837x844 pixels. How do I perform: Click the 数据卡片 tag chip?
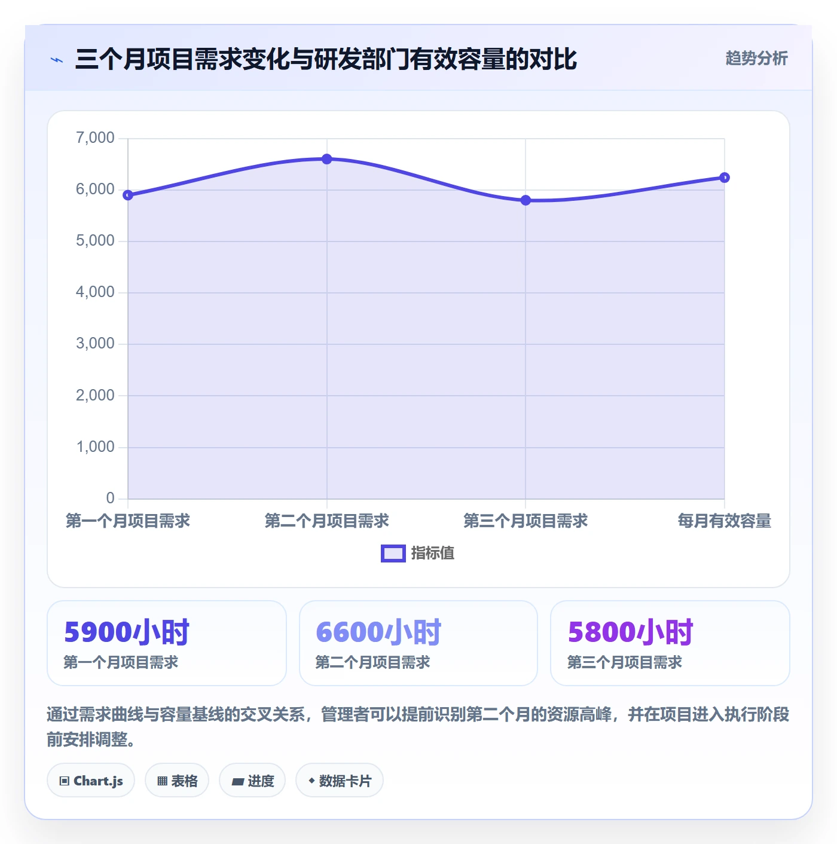coord(340,781)
